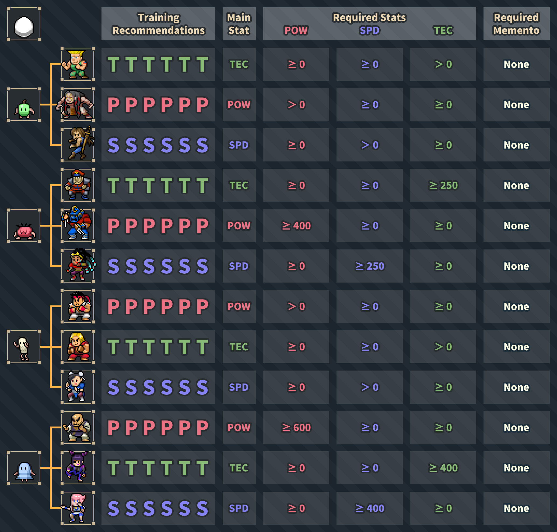This screenshot has height=532, width=557.
Task: Click the "T T T T T T" row for the green soldier
Action: click(x=158, y=64)
